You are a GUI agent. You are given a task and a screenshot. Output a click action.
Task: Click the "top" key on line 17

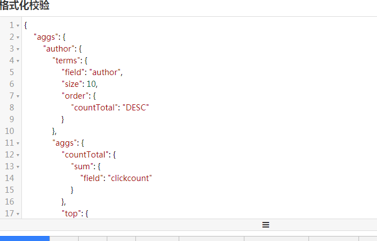pos(71,213)
